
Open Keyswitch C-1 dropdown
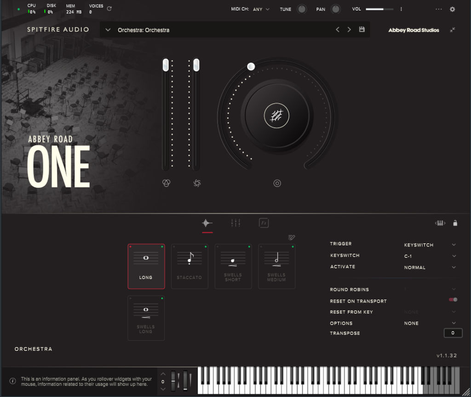[x=430, y=256]
